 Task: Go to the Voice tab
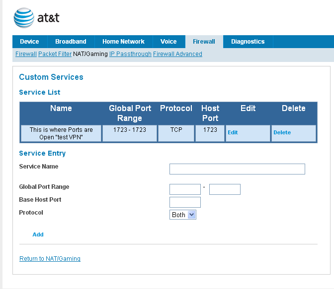pos(168,42)
